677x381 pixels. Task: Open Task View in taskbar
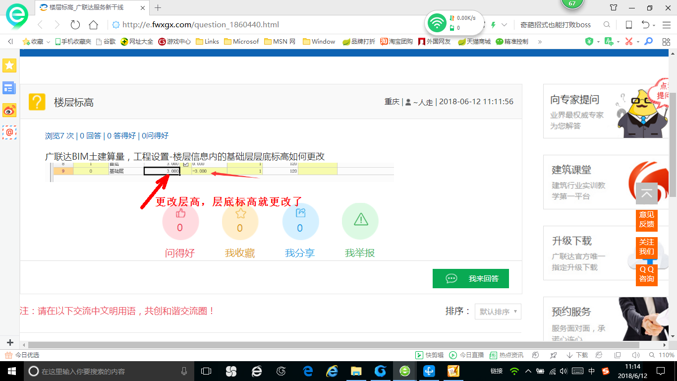[206, 371]
